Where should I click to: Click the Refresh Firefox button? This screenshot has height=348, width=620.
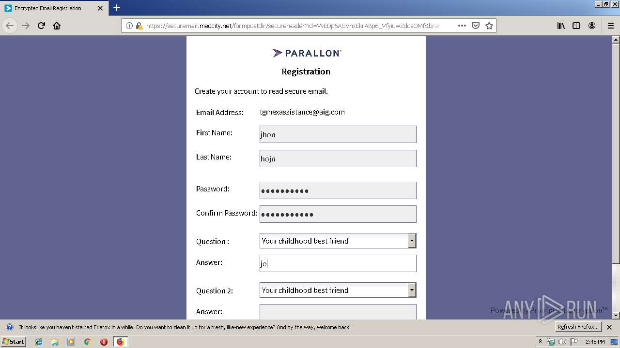click(x=578, y=327)
